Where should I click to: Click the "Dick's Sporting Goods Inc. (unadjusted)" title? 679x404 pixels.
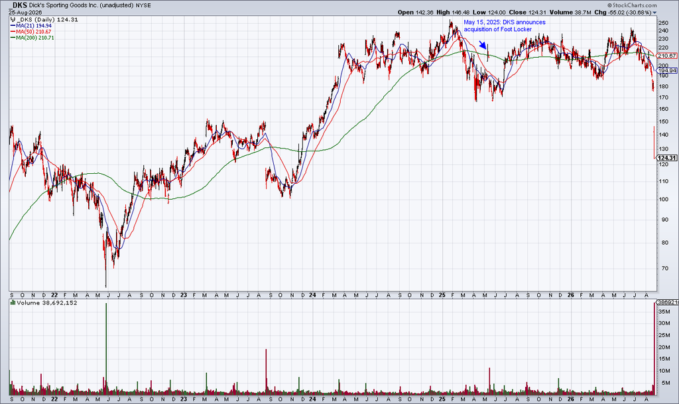click(x=82, y=5)
